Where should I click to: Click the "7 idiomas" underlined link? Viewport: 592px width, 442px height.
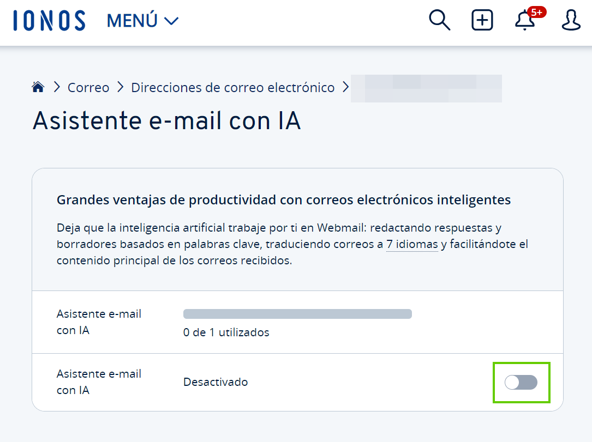pos(412,244)
